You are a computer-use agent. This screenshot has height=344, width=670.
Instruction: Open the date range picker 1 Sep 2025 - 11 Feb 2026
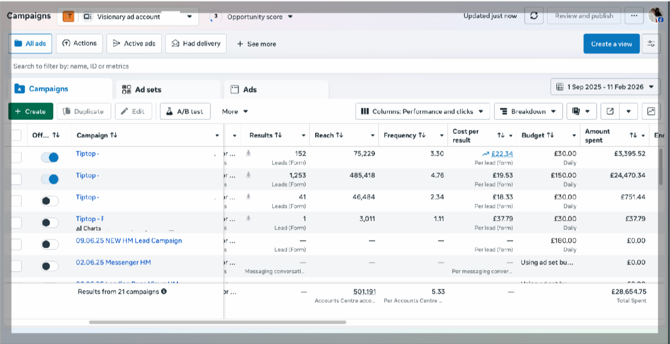[x=605, y=87]
